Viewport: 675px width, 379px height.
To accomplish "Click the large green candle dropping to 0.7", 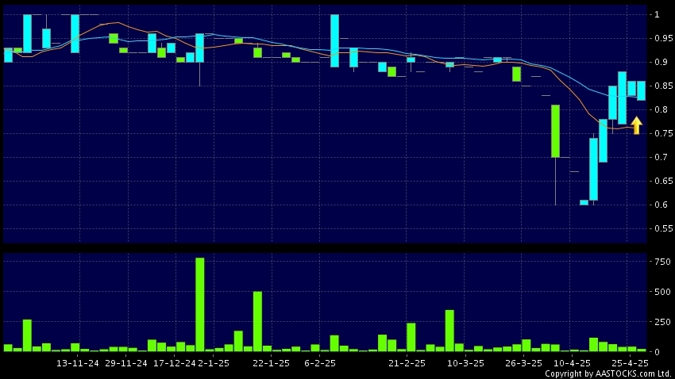I will (x=555, y=131).
